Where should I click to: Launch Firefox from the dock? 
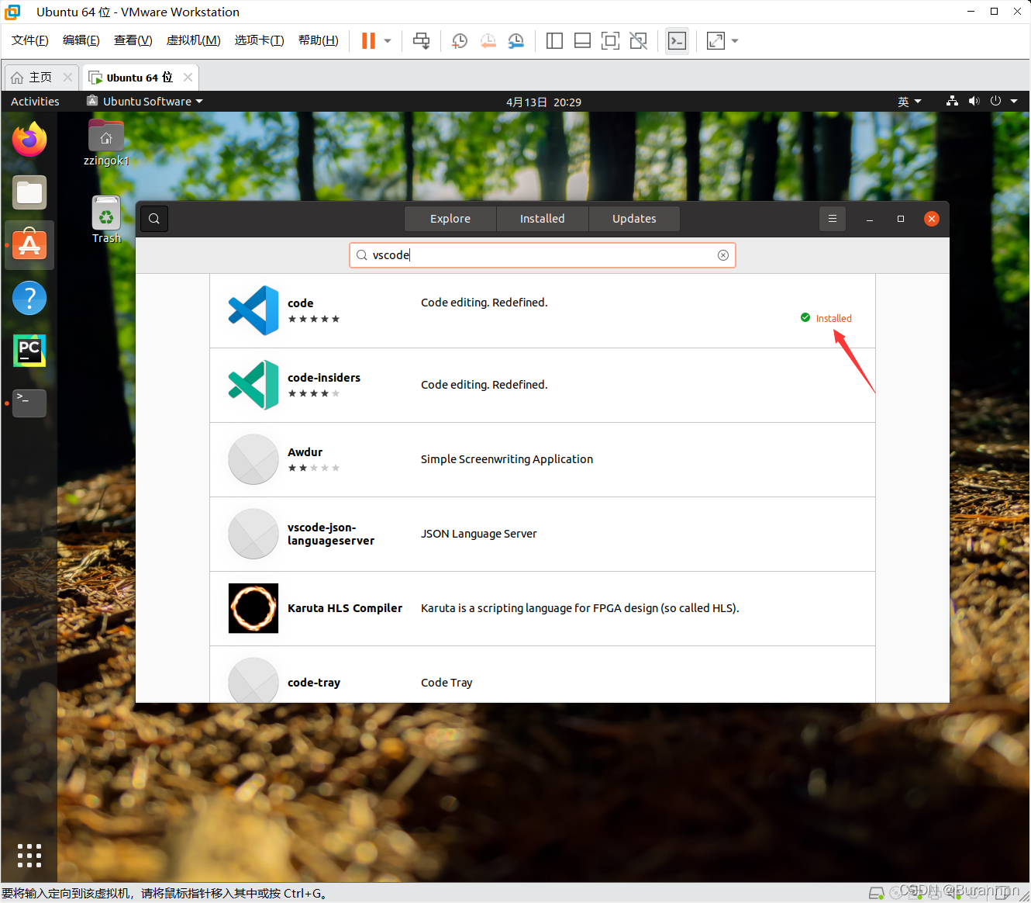(x=29, y=140)
